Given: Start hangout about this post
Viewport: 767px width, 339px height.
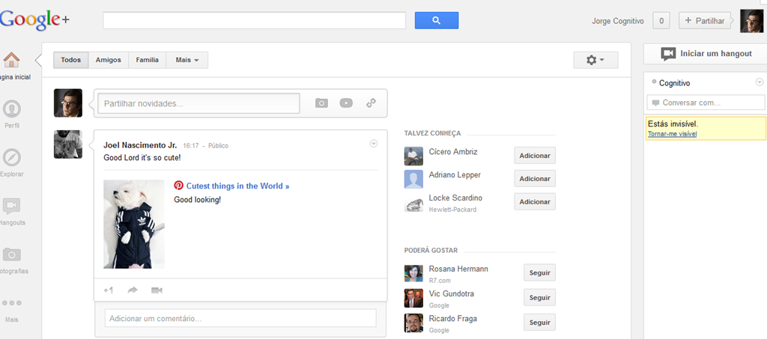Looking at the screenshot, I should (x=157, y=290).
